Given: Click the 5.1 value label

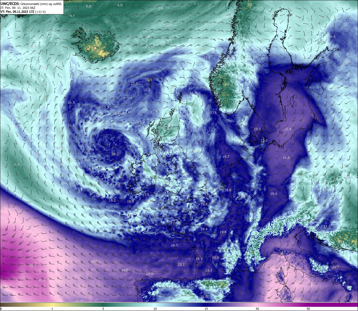Looking at the screenshot, I should [x=196, y=4].
